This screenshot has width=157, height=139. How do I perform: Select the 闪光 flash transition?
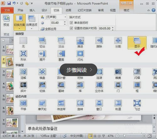point(80,56)
